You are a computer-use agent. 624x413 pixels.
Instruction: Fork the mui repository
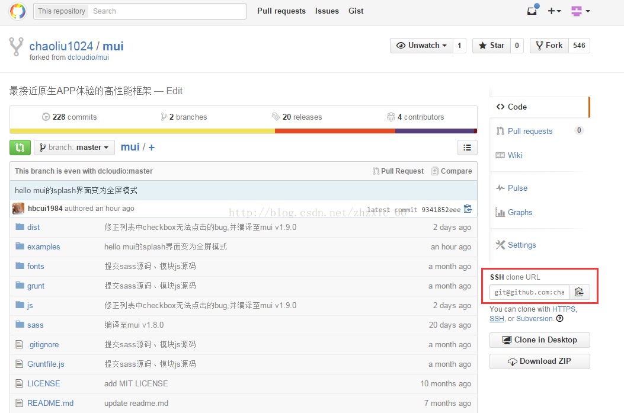(549, 46)
